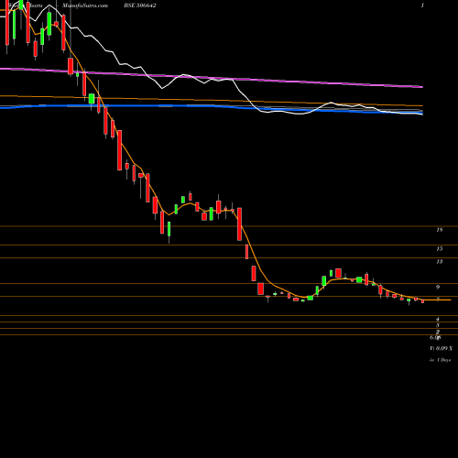Click the 15 price axis label
The width and height of the screenshot is (458, 458).
[439, 249]
